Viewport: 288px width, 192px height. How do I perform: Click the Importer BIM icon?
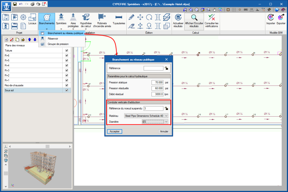pyautogui.click(x=270, y=17)
